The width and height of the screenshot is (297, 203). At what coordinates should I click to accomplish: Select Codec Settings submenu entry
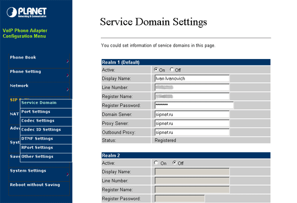pos(46,122)
